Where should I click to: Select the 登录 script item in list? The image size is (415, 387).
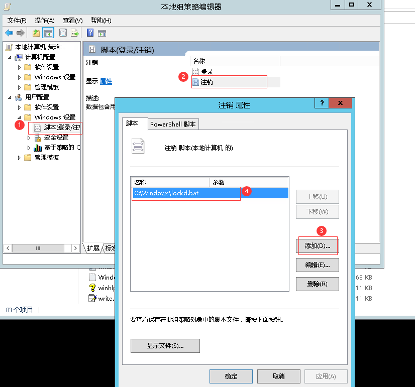pos(206,72)
